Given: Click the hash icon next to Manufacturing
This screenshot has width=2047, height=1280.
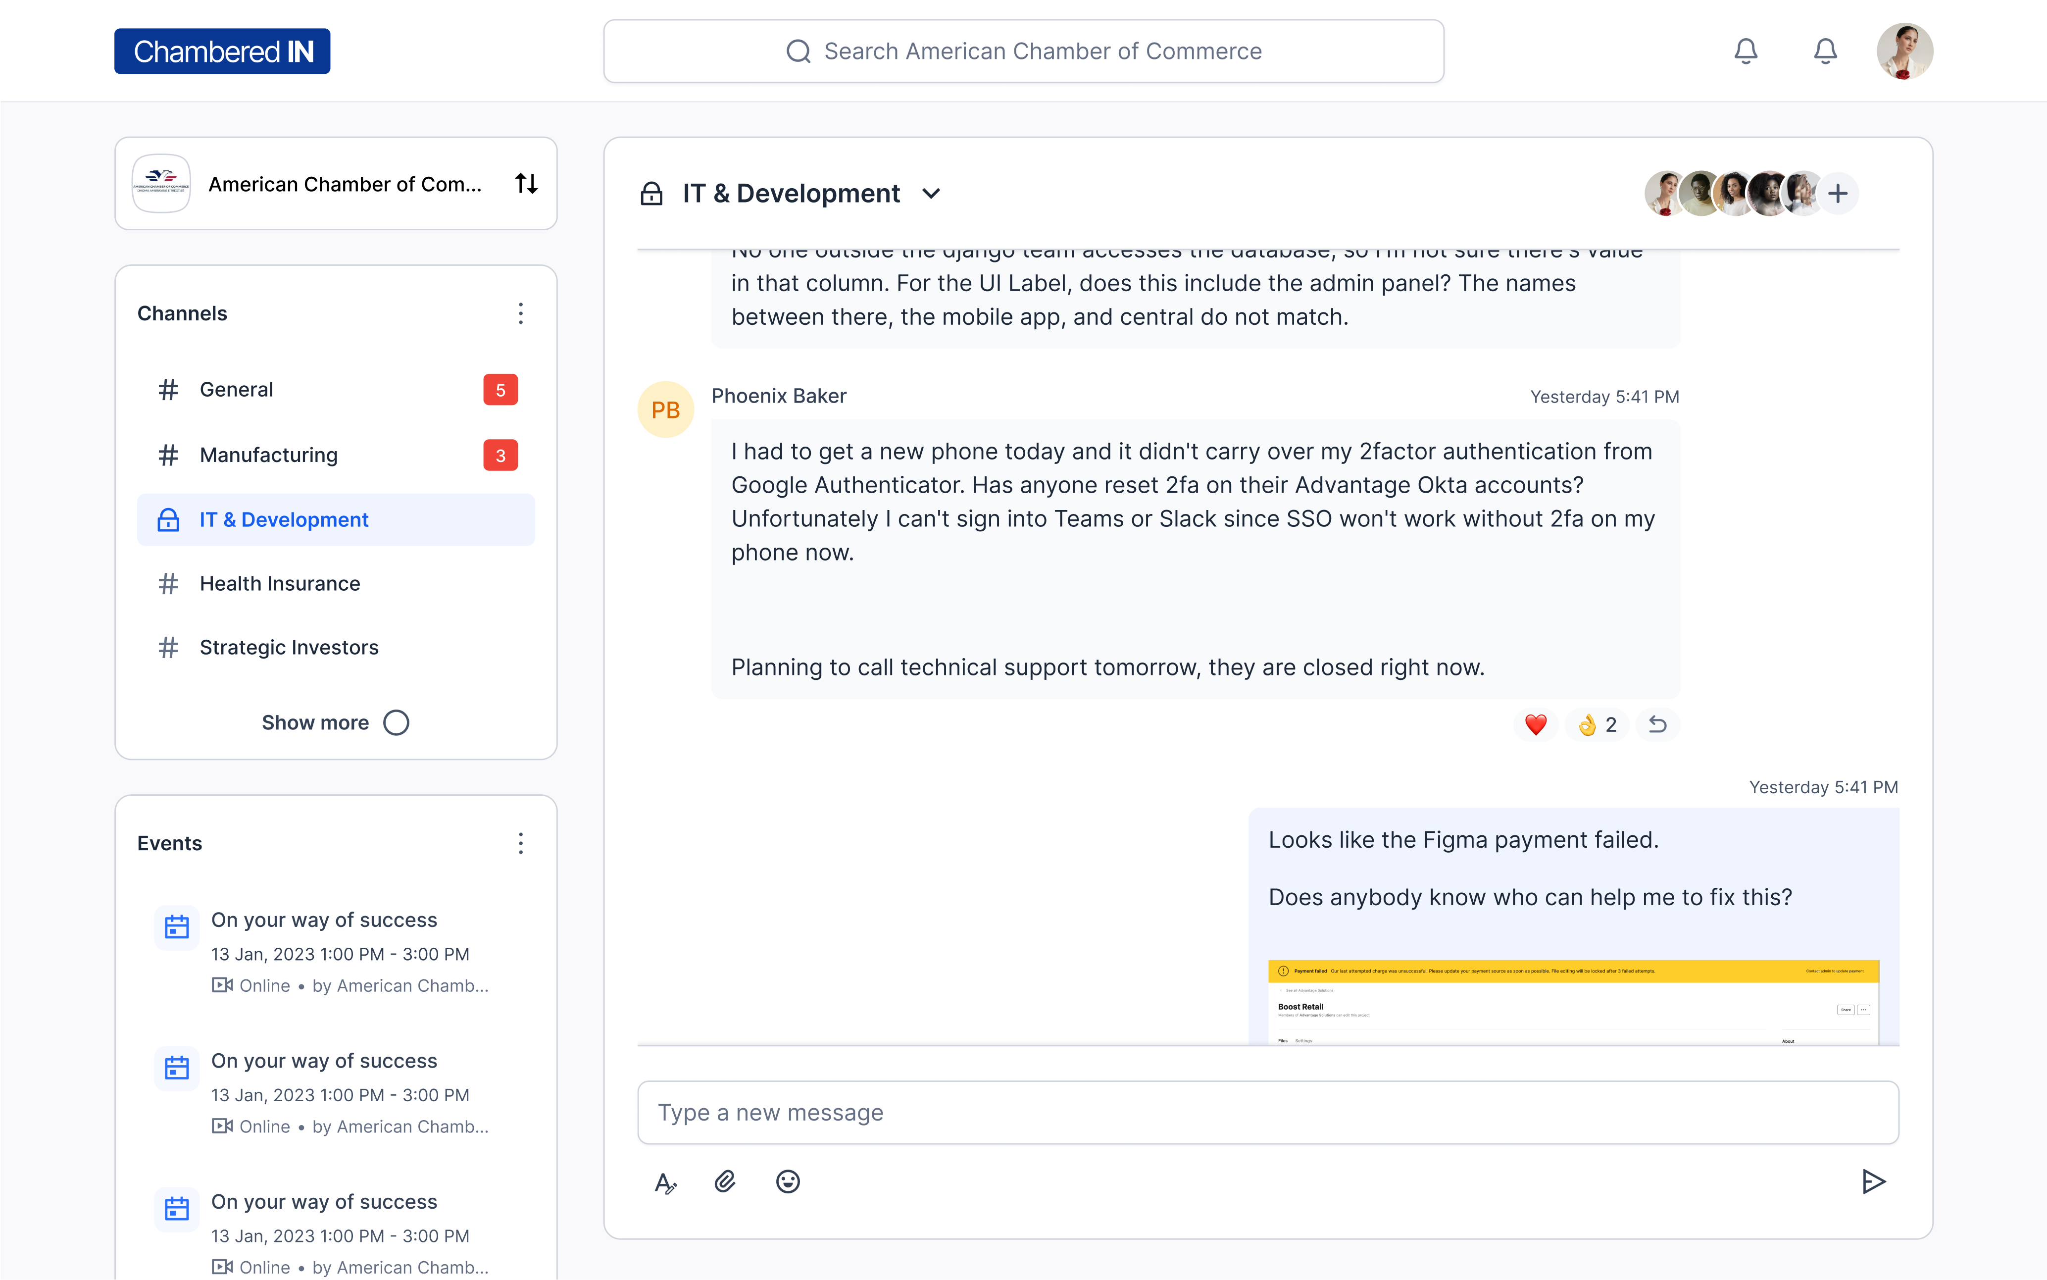Looking at the screenshot, I should [168, 455].
